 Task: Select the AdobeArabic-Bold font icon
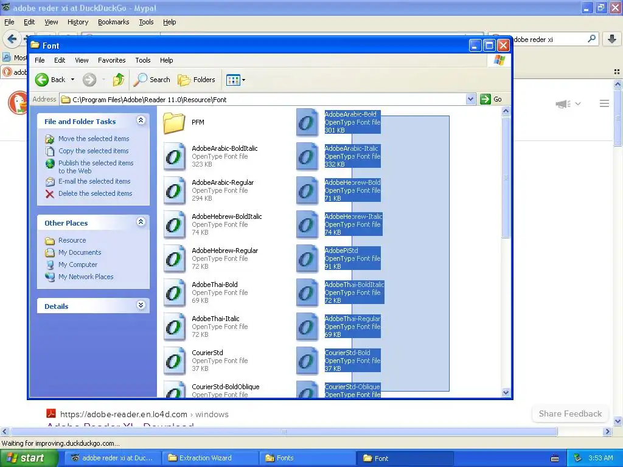coord(307,123)
